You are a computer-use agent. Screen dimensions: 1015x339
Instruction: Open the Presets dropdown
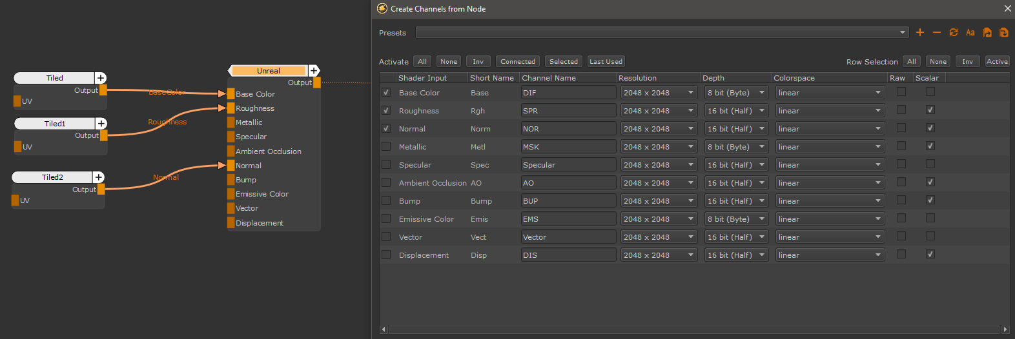point(662,32)
